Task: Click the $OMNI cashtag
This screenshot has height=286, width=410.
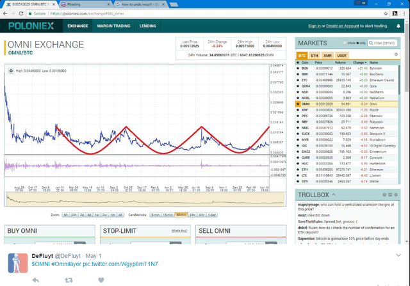Action: point(40,264)
